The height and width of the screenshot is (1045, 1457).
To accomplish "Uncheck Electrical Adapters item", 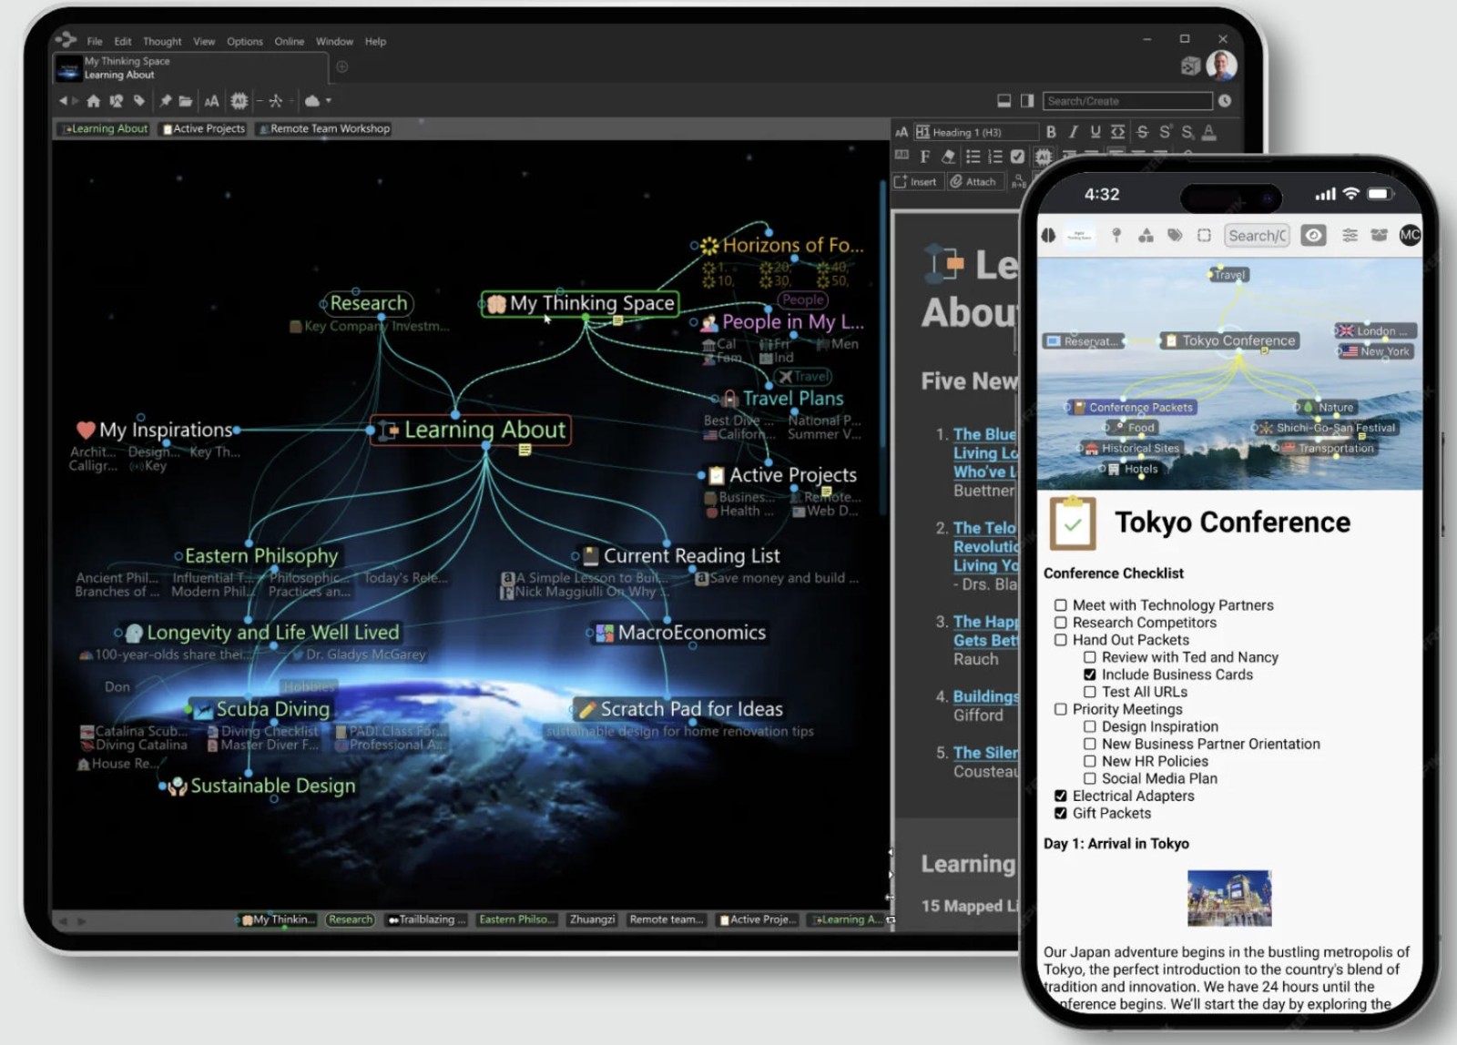I will 1061,796.
